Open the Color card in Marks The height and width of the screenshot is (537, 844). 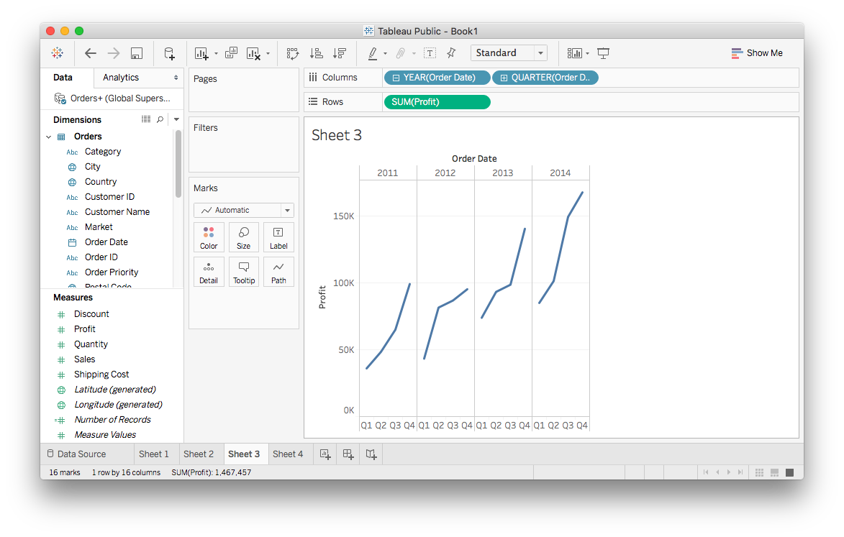pos(209,237)
